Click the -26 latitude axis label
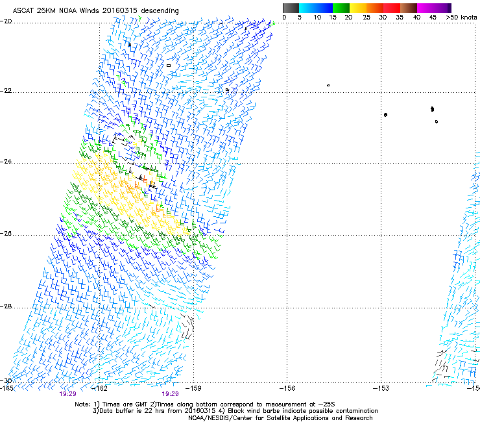This screenshot has width=480, height=422. click(6, 234)
